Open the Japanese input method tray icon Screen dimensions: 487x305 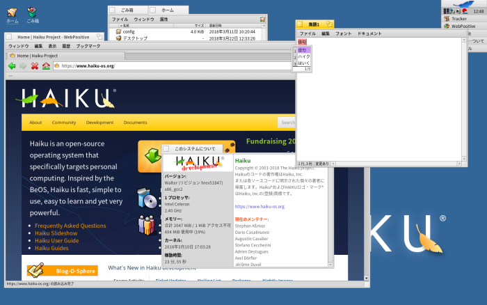point(465,11)
